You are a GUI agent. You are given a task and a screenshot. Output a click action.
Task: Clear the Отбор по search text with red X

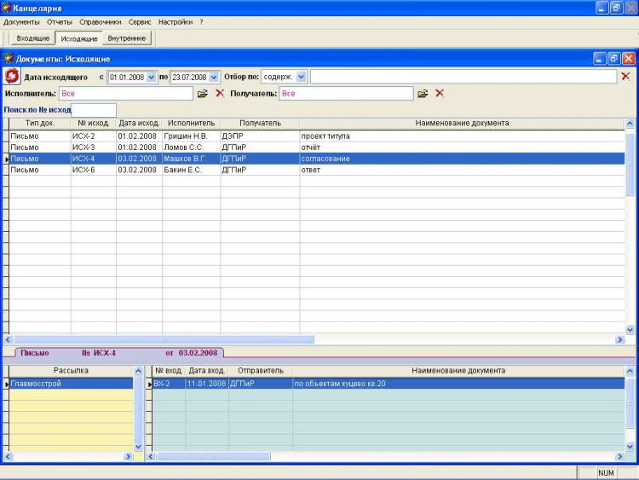tap(625, 77)
